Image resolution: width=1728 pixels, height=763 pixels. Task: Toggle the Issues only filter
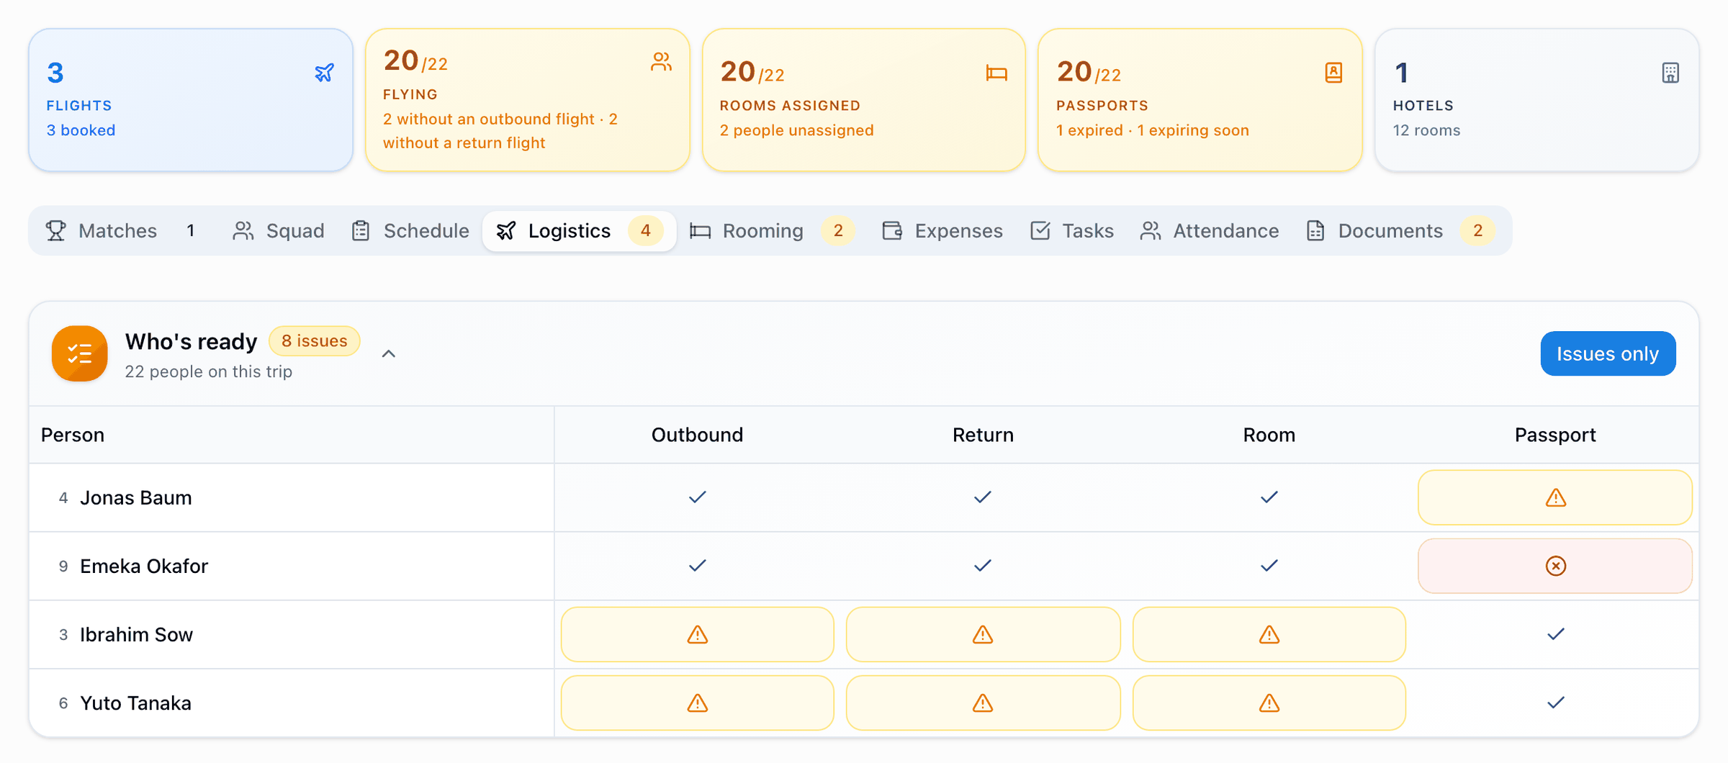(x=1608, y=353)
